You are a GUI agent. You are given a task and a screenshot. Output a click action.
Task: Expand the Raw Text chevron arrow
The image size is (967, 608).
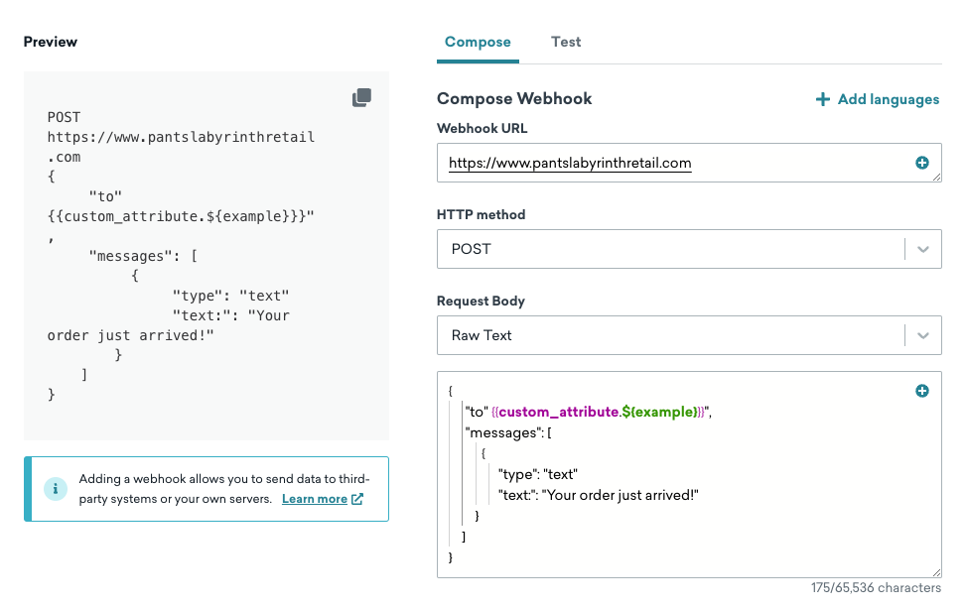pos(923,335)
